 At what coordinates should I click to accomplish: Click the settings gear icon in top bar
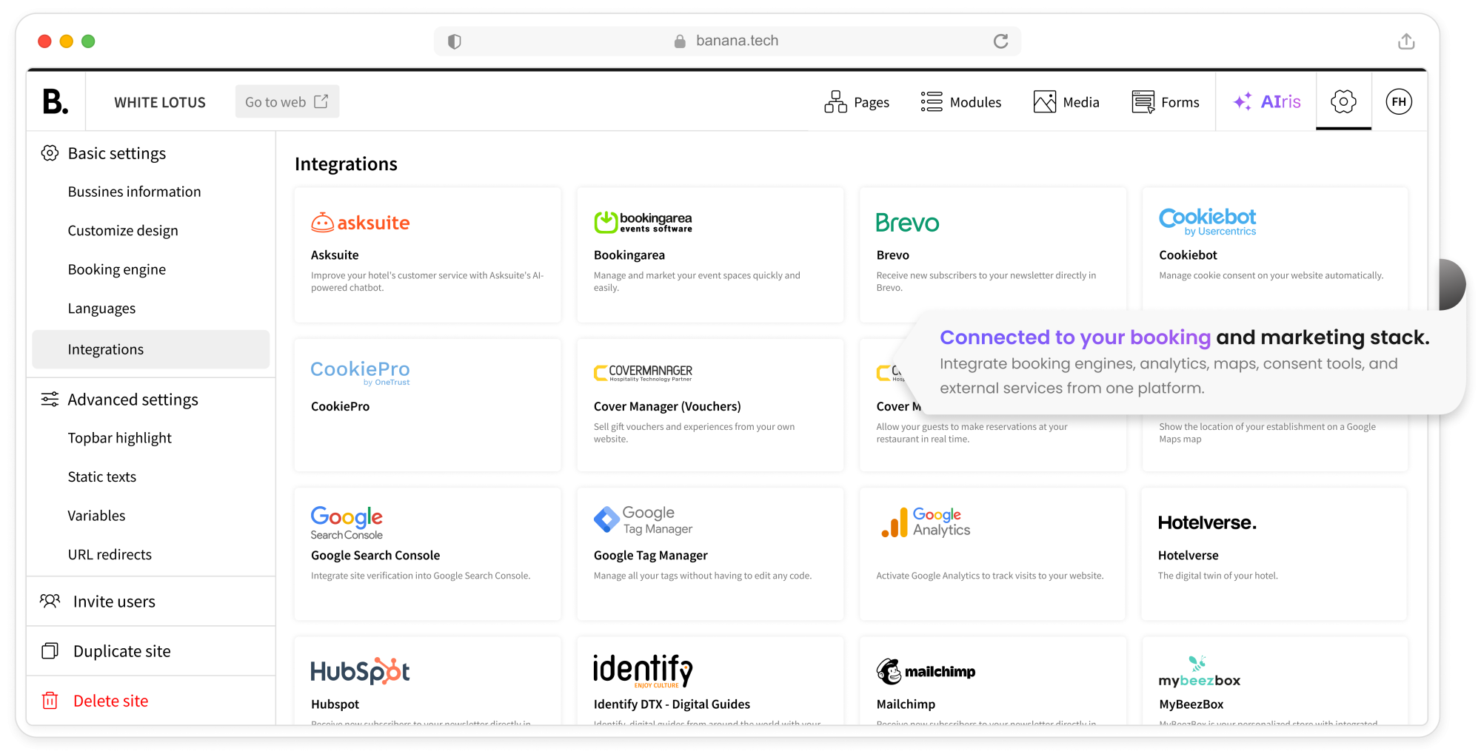[x=1343, y=102]
